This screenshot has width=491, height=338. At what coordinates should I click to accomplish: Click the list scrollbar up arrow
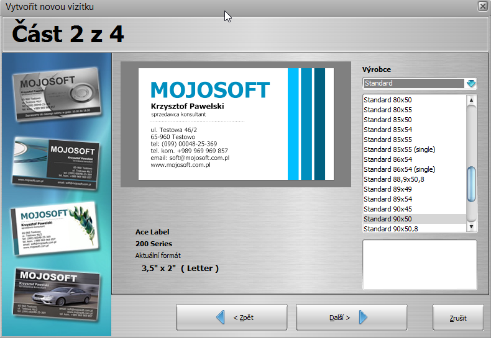pos(471,100)
